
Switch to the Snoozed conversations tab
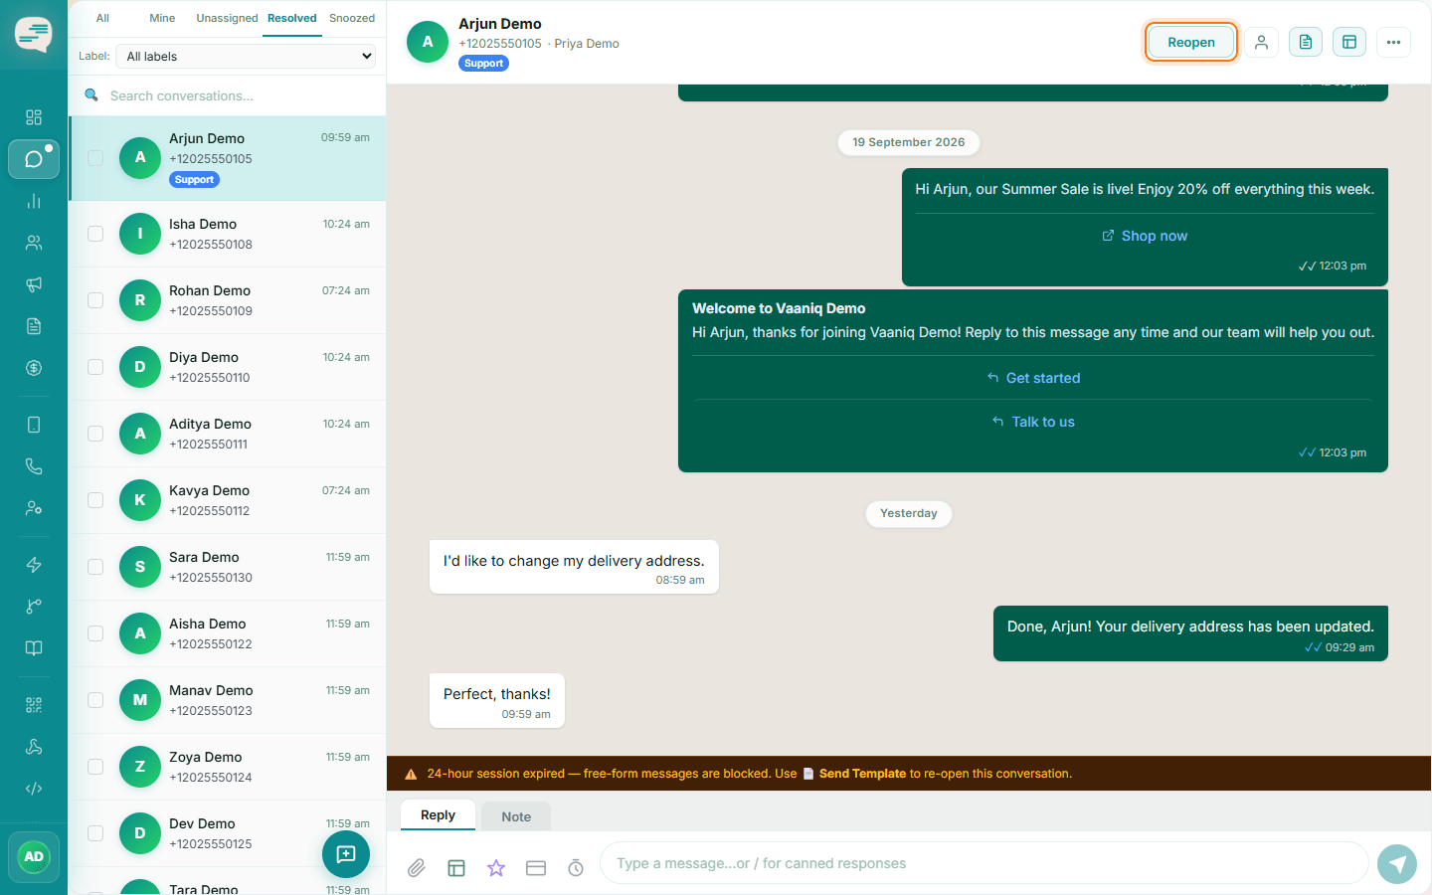(x=352, y=18)
